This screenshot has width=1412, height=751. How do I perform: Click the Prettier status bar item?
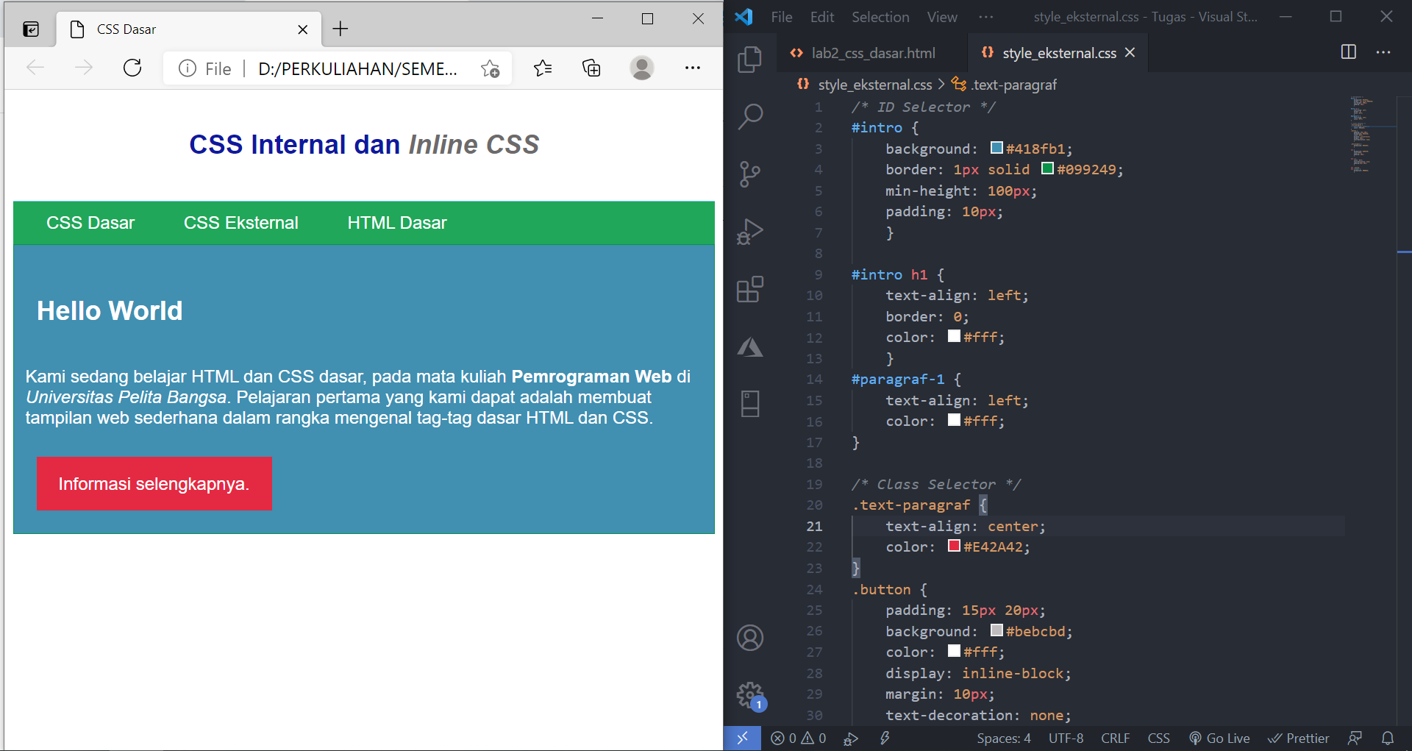(1299, 738)
